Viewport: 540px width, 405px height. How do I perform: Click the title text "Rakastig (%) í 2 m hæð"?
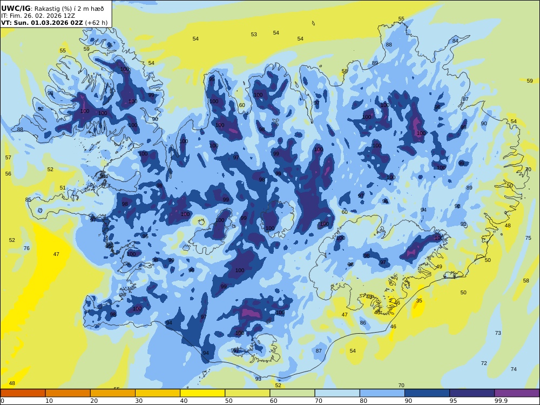tap(69, 9)
